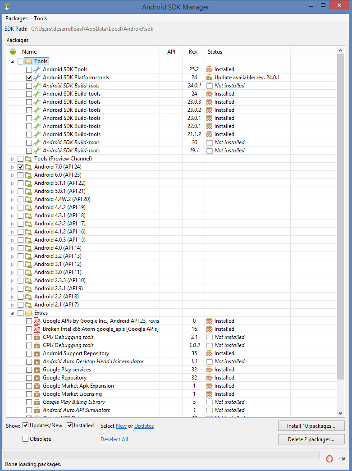The image size is (352, 471).
Task: Expand the Android 4.0.3 (API 15) node
Action: coord(12,240)
